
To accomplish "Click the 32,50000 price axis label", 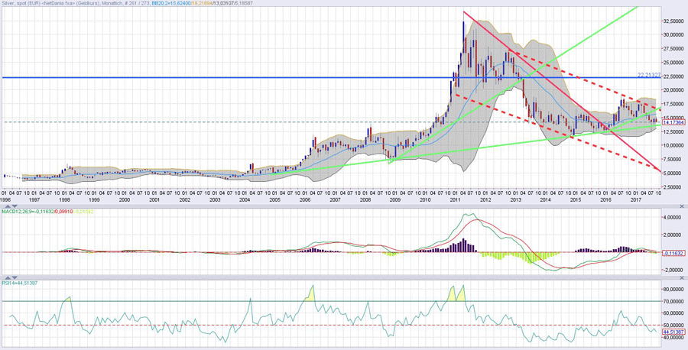I will coord(673,21).
